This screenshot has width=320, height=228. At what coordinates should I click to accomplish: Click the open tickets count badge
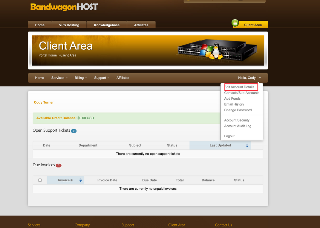click(74, 131)
